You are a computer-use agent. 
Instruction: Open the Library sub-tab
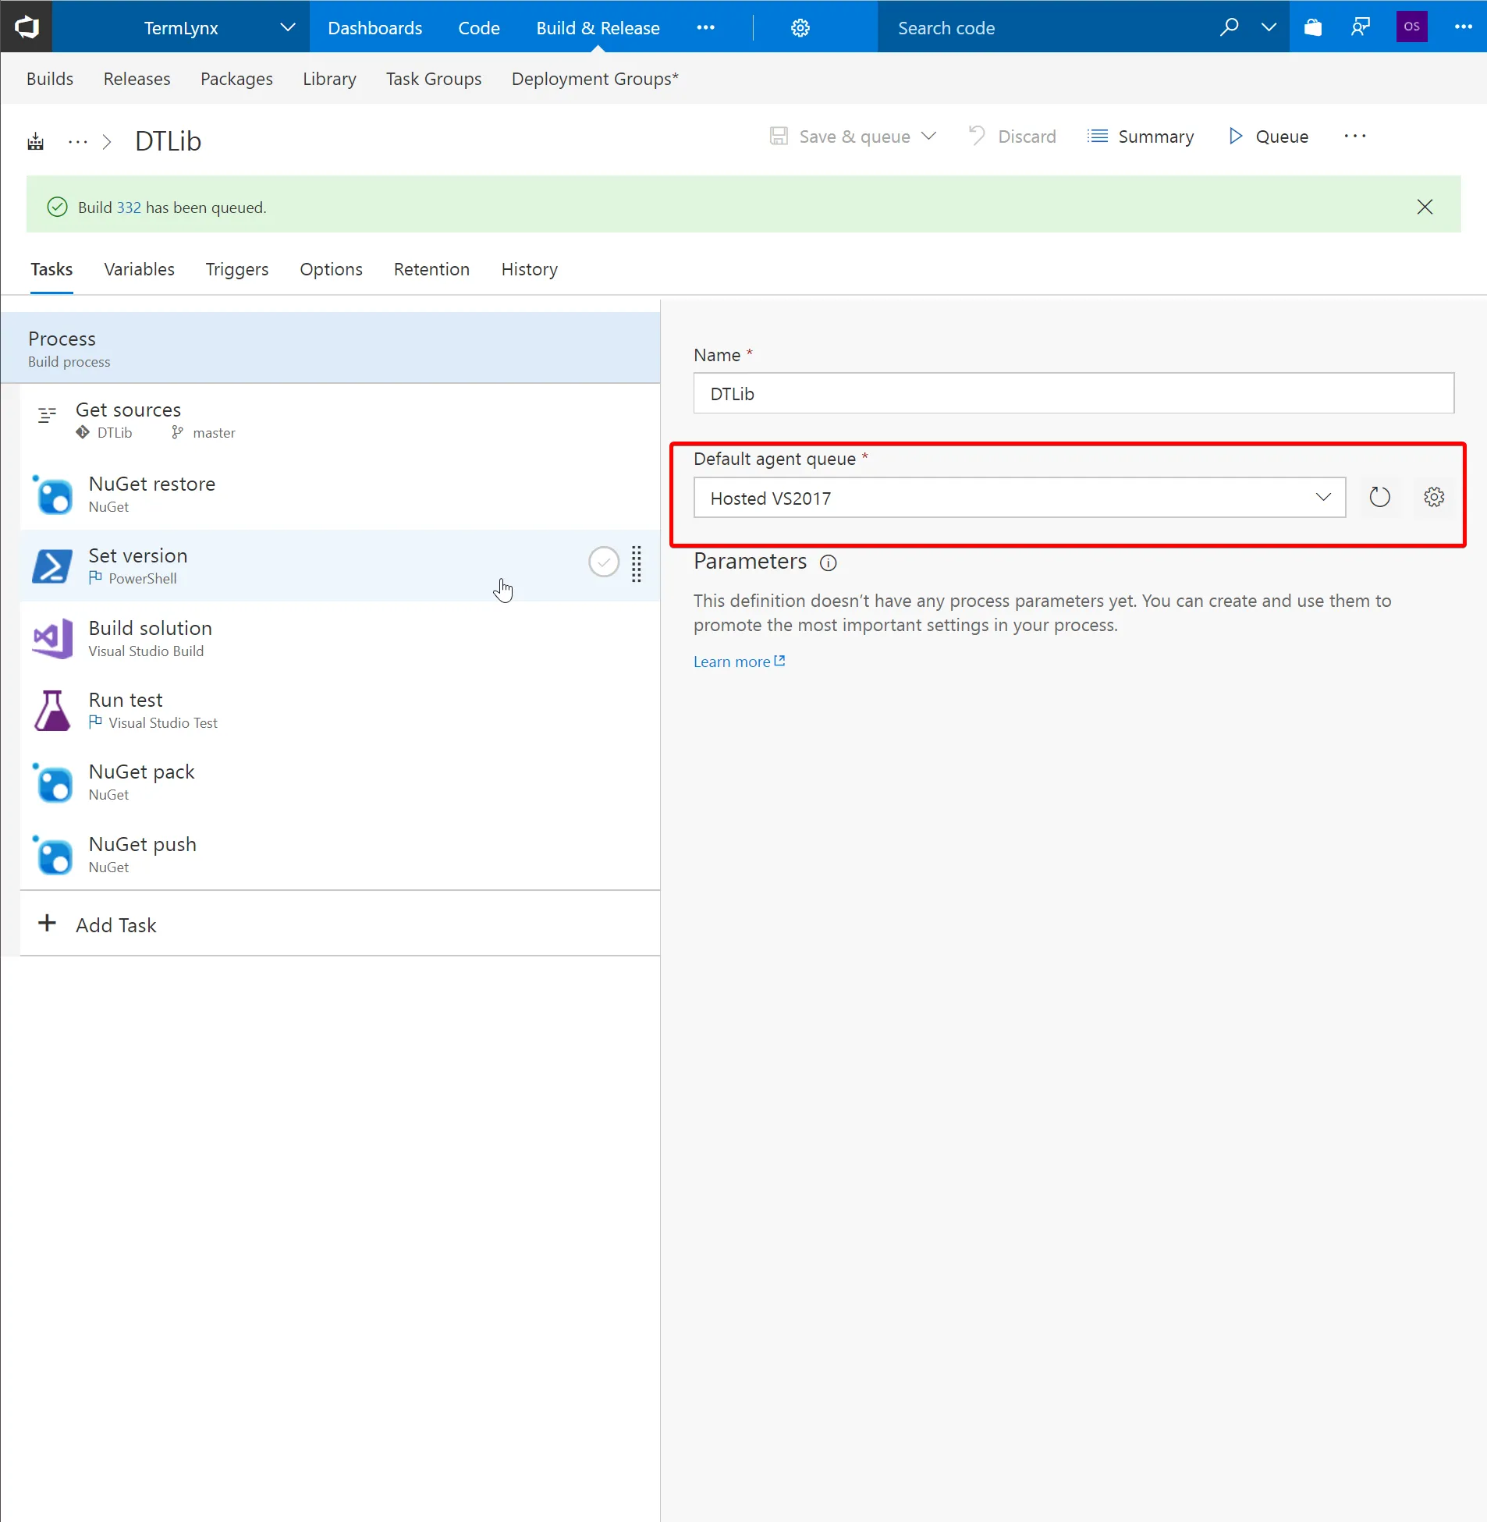point(329,79)
